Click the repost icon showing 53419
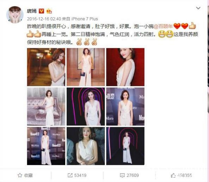The height and width of the screenshot is (182, 209). tap(70, 175)
